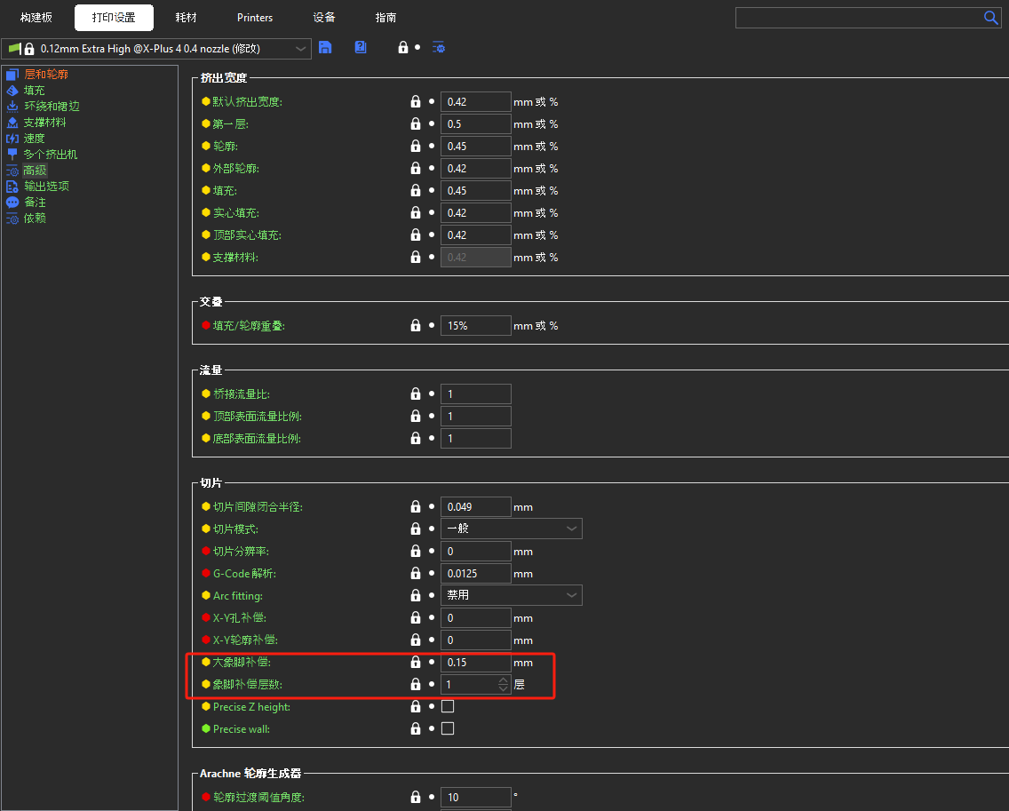
Task: Click the lock icon for 第一层 width
Action: point(416,123)
